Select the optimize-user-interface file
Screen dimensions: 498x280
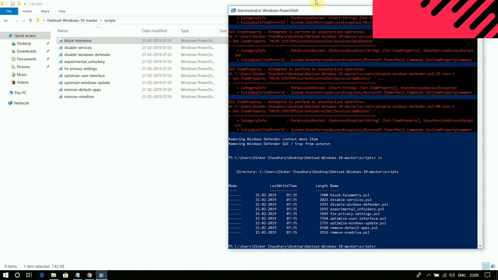pyautogui.click(x=84, y=75)
